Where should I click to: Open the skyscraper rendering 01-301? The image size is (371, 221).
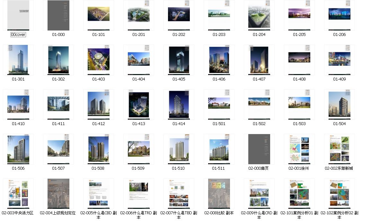point(18,60)
